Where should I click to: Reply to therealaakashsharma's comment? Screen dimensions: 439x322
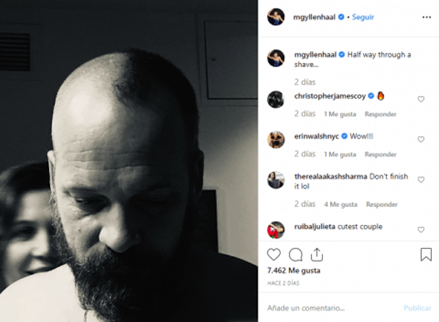coord(381,204)
